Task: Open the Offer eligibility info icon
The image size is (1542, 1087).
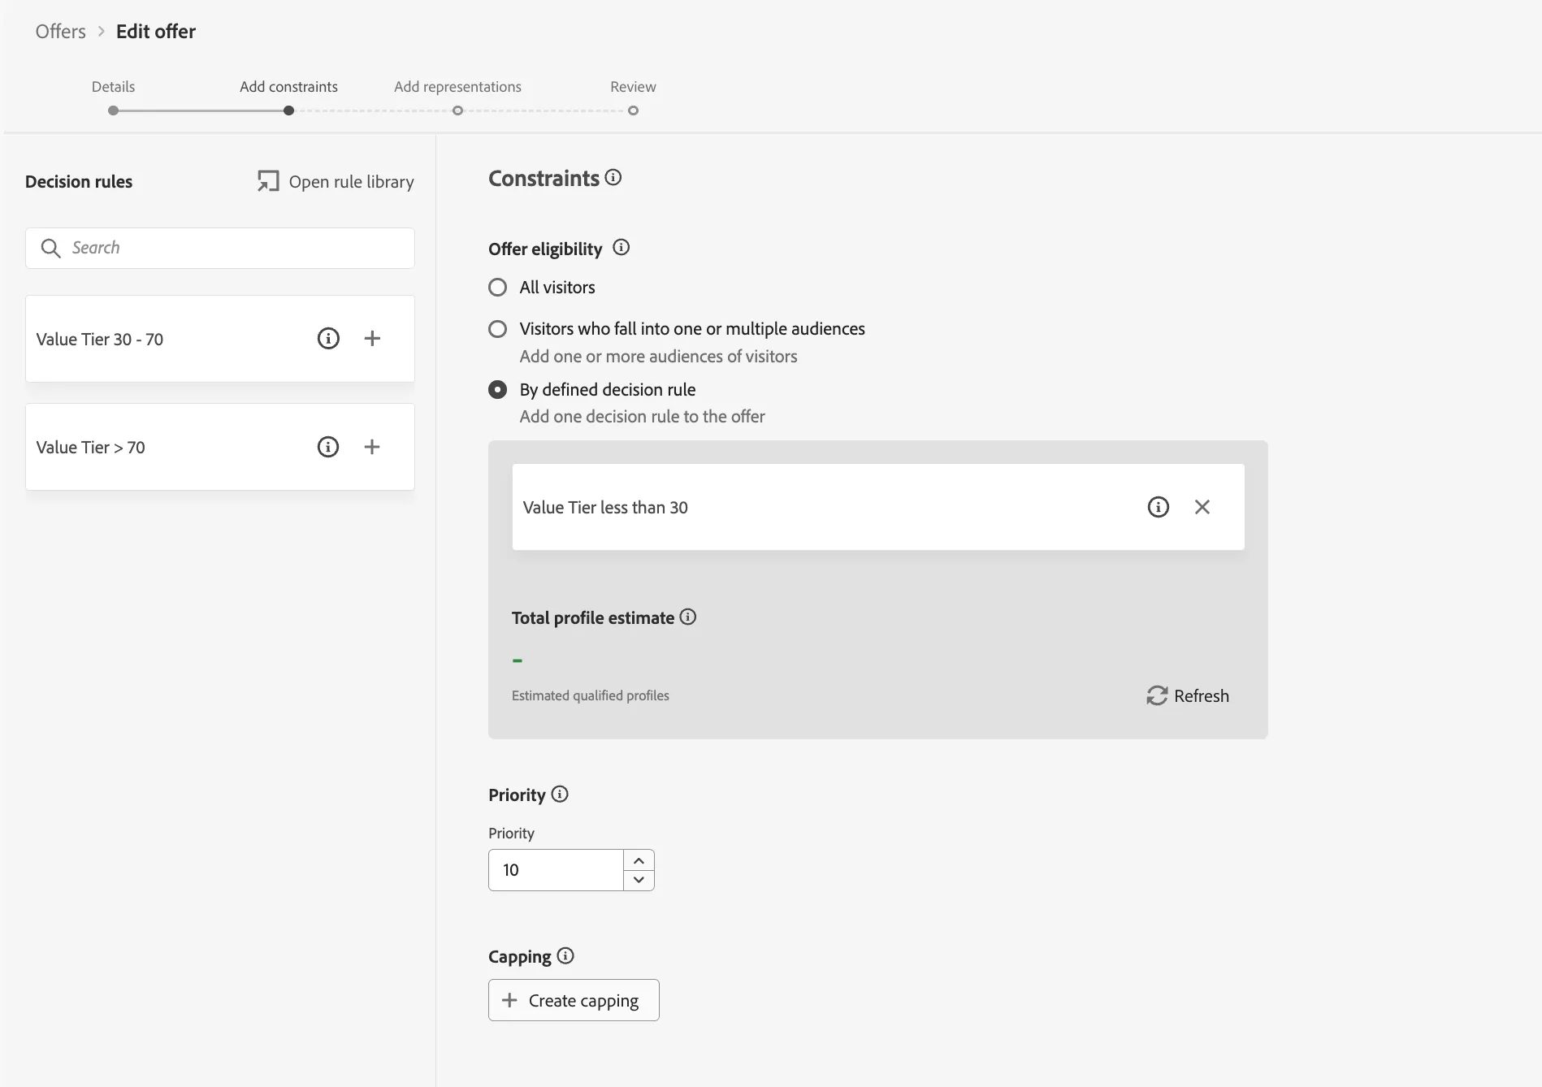Action: point(622,248)
